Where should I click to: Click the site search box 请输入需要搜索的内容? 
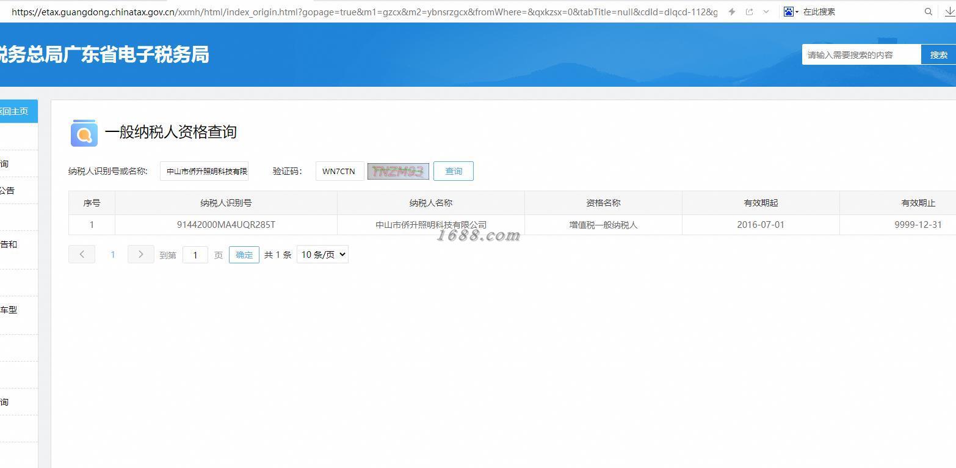[x=861, y=54]
